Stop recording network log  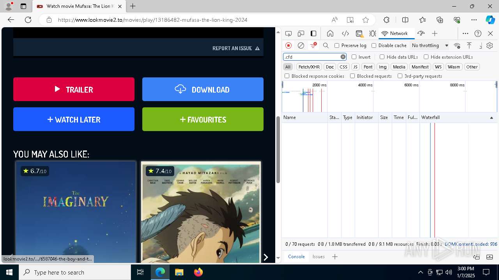tap(288, 45)
